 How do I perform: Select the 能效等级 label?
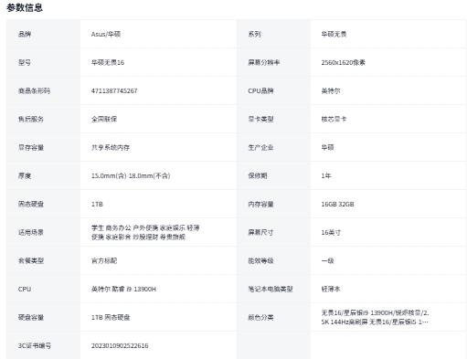tap(260, 260)
